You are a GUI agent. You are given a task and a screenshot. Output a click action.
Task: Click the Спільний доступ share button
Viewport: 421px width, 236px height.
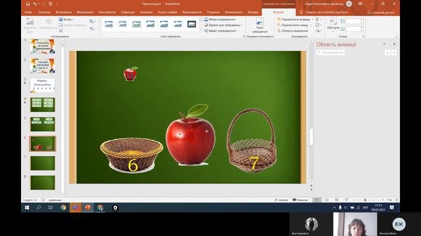click(381, 12)
